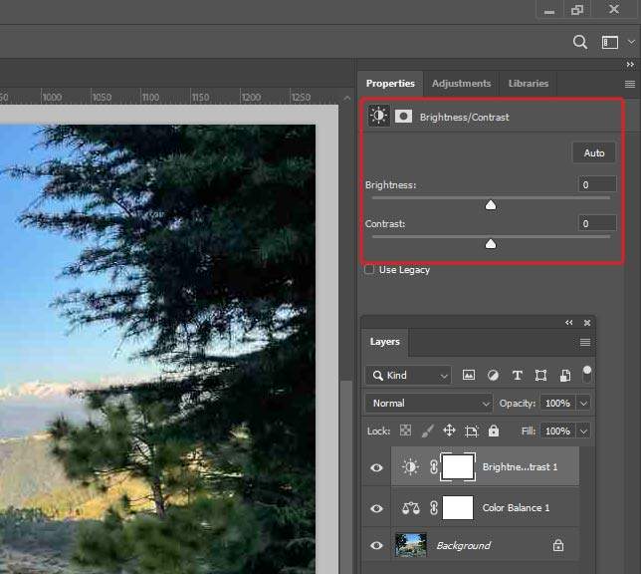This screenshot has width=641, height=574.
Task: Click lock position move icon
Action: (x=449, y=430)
